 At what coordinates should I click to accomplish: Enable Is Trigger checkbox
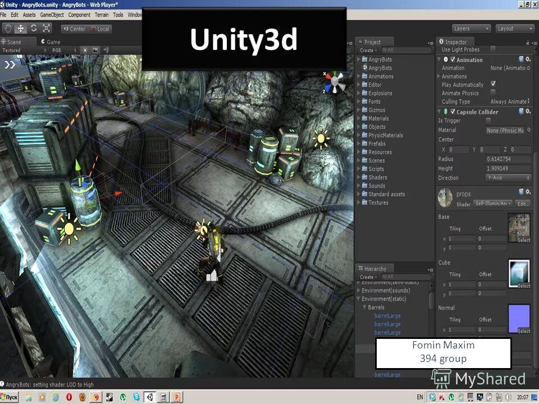488,121
